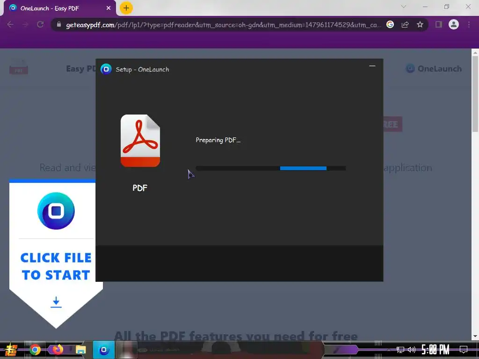479x359 pixels.
Task: Click the blue download arrow icon
Action: [56, 302]
